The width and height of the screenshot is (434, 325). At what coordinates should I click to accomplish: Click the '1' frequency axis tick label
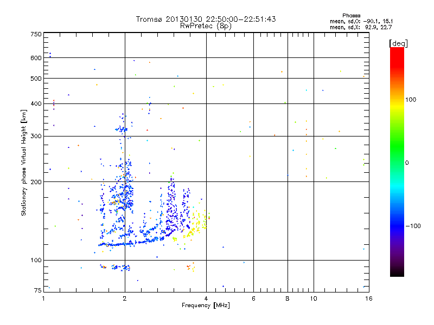pyautogui.click(x=43, y=298)
